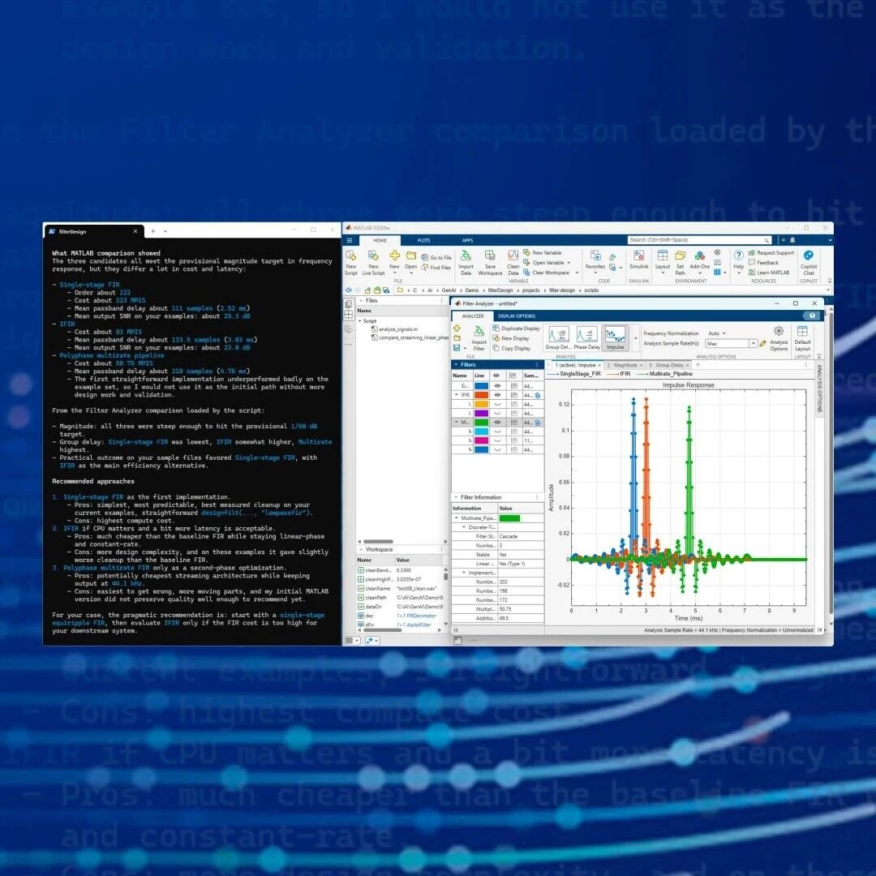Click the blue line color of S... filter
Image resolution: width=876 pixels, height=876 pixels.
tap(481, 386)
